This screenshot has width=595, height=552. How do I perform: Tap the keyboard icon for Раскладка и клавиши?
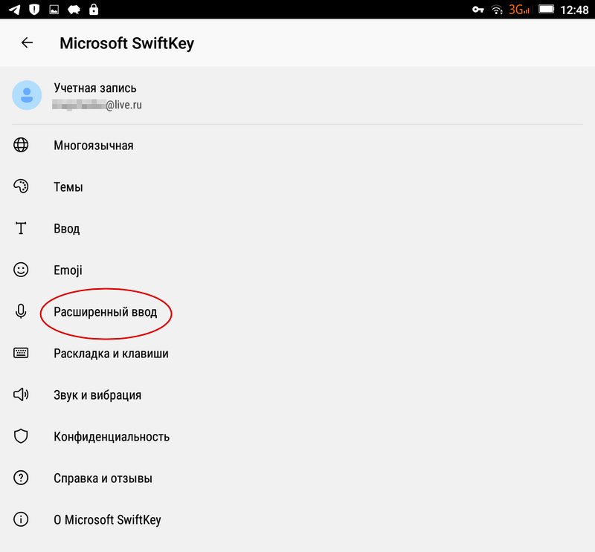click(x=21, y=353)
